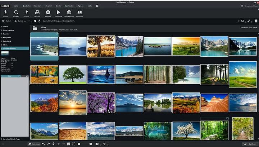Click the home folder icon
Image resolution: width=259 pixels, height=147 pixels.
pos(35,21)
